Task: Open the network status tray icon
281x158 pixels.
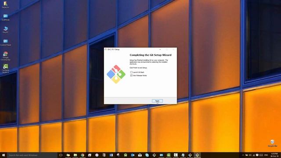Action: (x=254, y=155)
